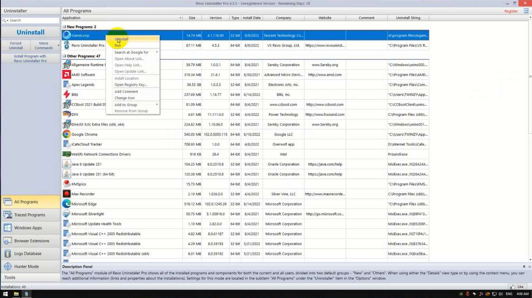Expand the search options magnifier dropdown
Viewport: 532px width, 298px height.
point(5,21)
